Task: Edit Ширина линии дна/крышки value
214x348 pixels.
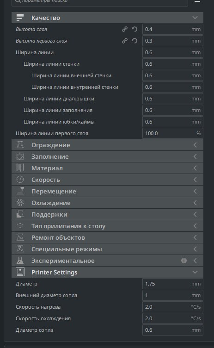Action: [172, 99]
